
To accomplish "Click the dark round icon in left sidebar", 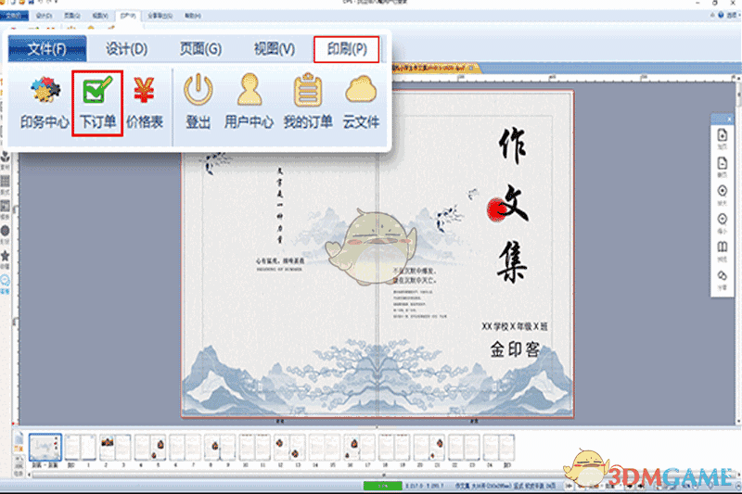I will tap(5, 231).
